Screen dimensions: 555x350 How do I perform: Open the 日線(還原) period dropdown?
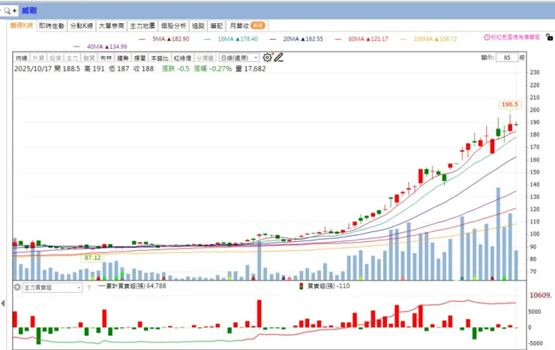(x=239, y=58)
